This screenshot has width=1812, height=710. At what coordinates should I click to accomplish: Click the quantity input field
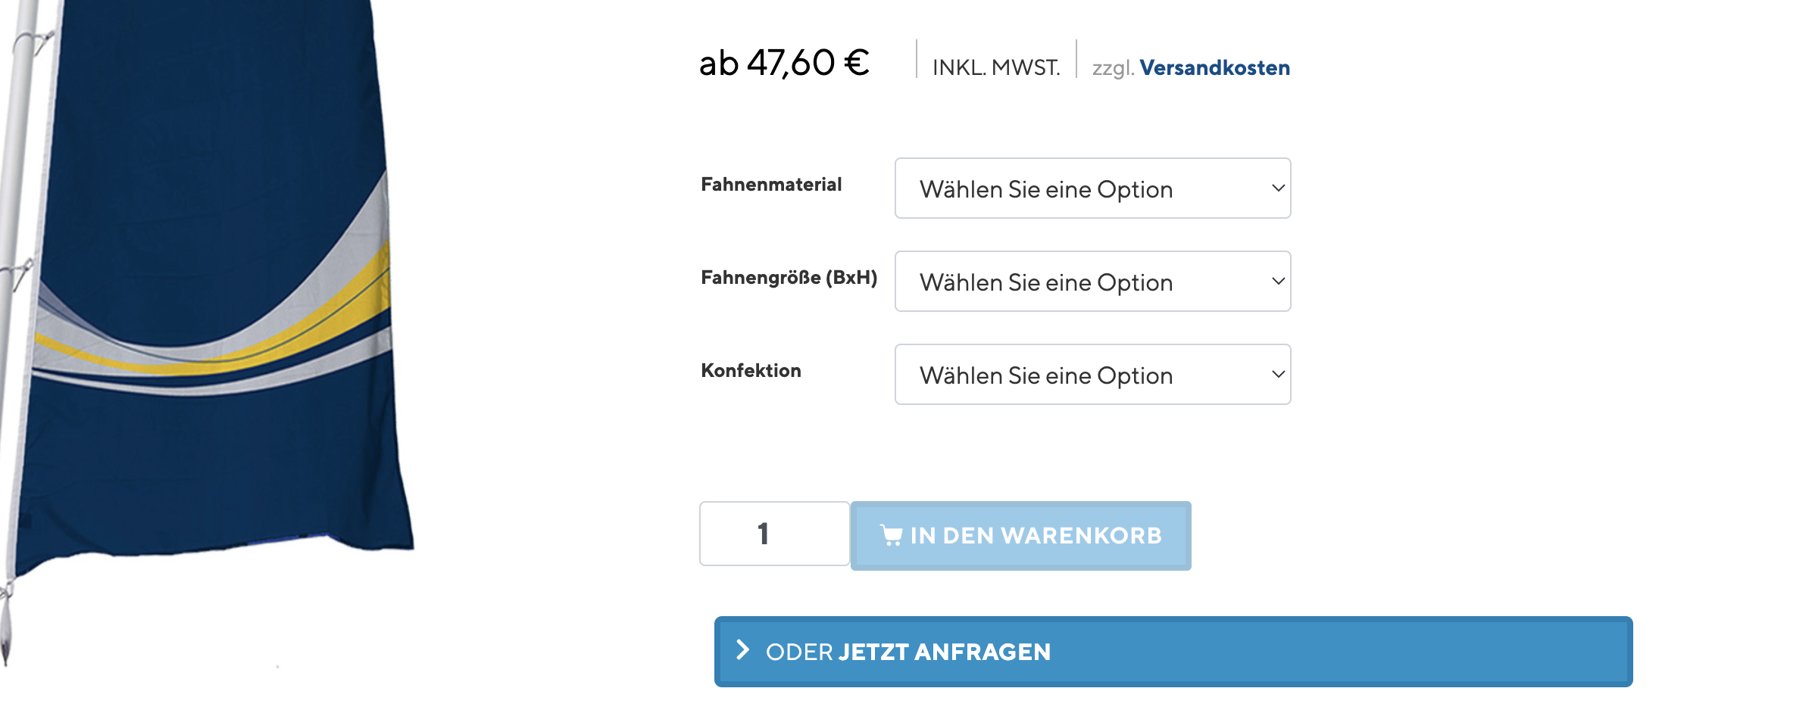(x=774, y=534)
